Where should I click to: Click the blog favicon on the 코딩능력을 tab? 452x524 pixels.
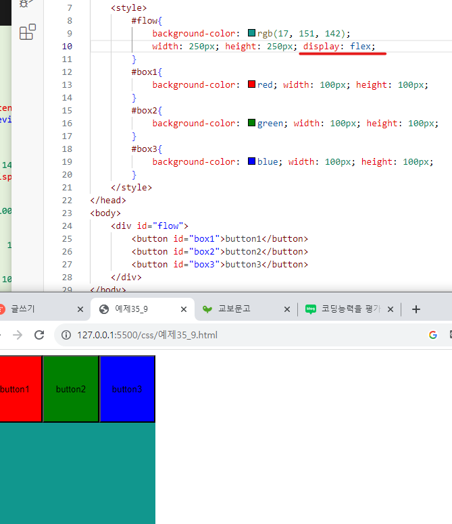click(x=311, y=309)
